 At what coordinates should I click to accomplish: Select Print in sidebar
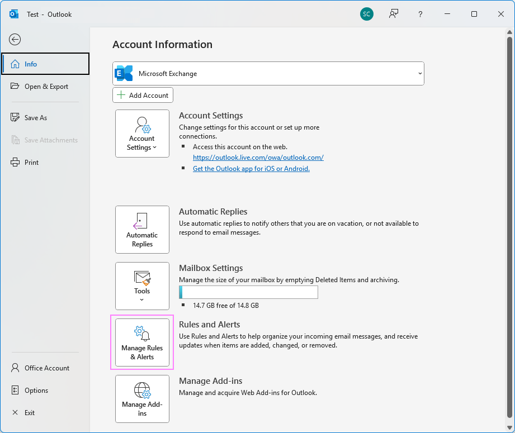click(x=45, y=162)
